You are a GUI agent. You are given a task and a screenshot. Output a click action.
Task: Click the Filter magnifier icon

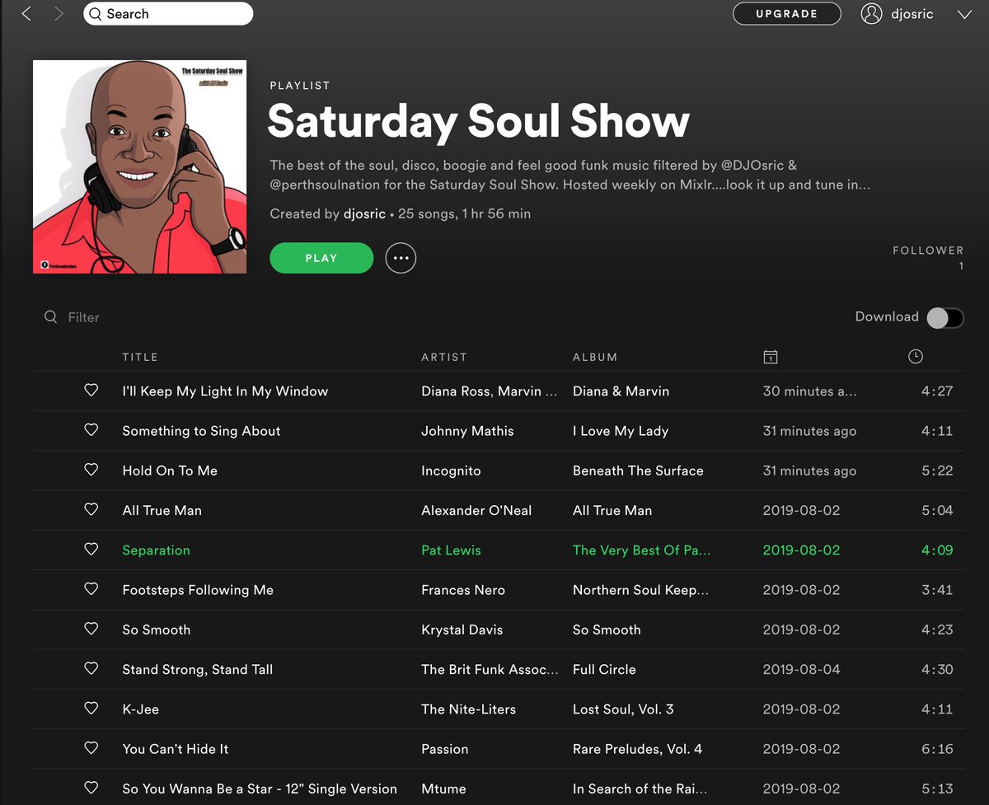tap(51, 317)
